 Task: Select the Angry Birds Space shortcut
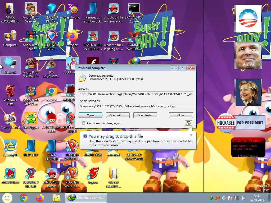click(x=31, y=40)
